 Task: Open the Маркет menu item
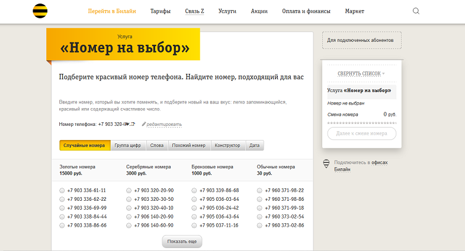coord(354,11)
